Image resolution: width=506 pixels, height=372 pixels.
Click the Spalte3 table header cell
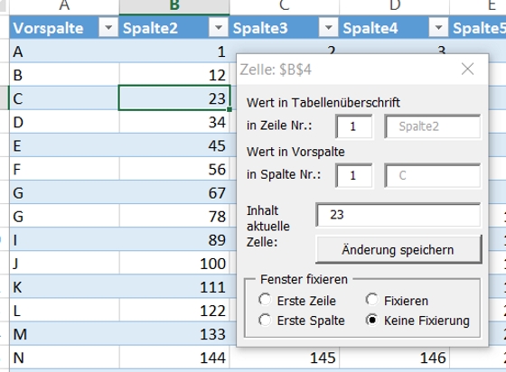(285, 28)
